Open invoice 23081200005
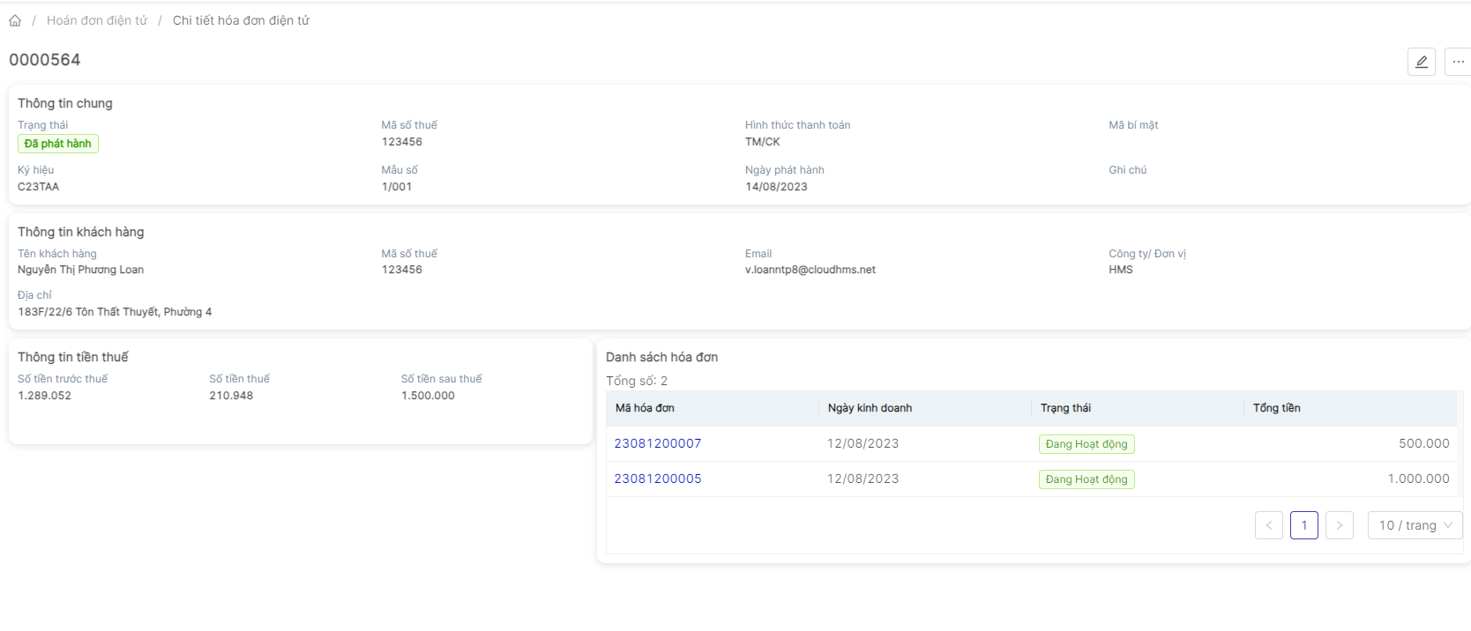The image size is (1471, 631). pos(658,479)
